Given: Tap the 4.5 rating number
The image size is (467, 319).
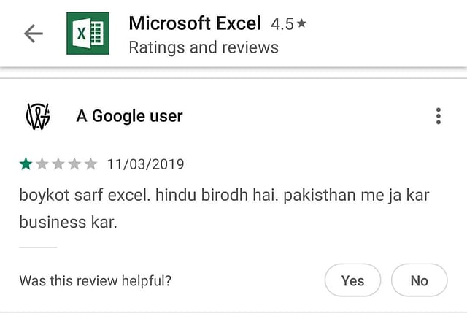Looking at the screenshot, I should tap(282, 24).
